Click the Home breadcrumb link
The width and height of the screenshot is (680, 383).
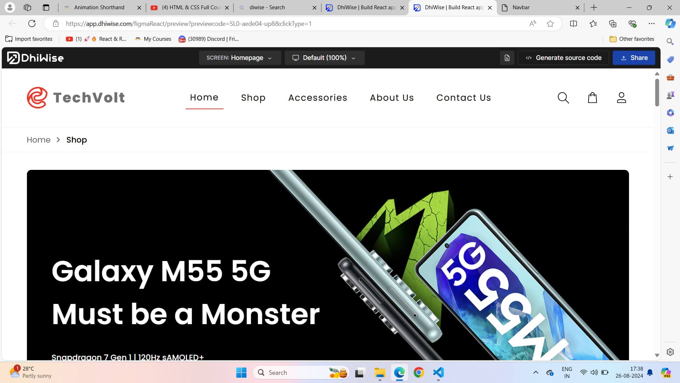[39, 140]
